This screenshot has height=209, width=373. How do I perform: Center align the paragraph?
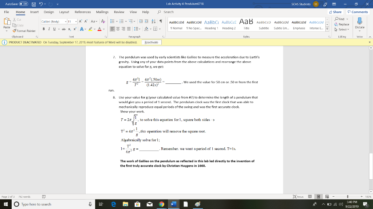[118, 29]
